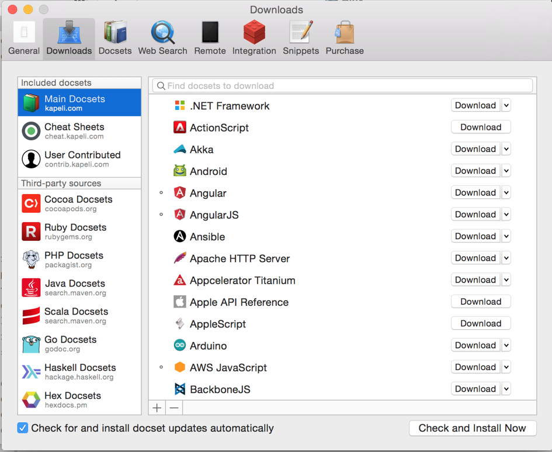Click the PHP Docsets elephant icon
Viewport: 552px width, 452px height.
pyautogui.click(x=31, y=260)
